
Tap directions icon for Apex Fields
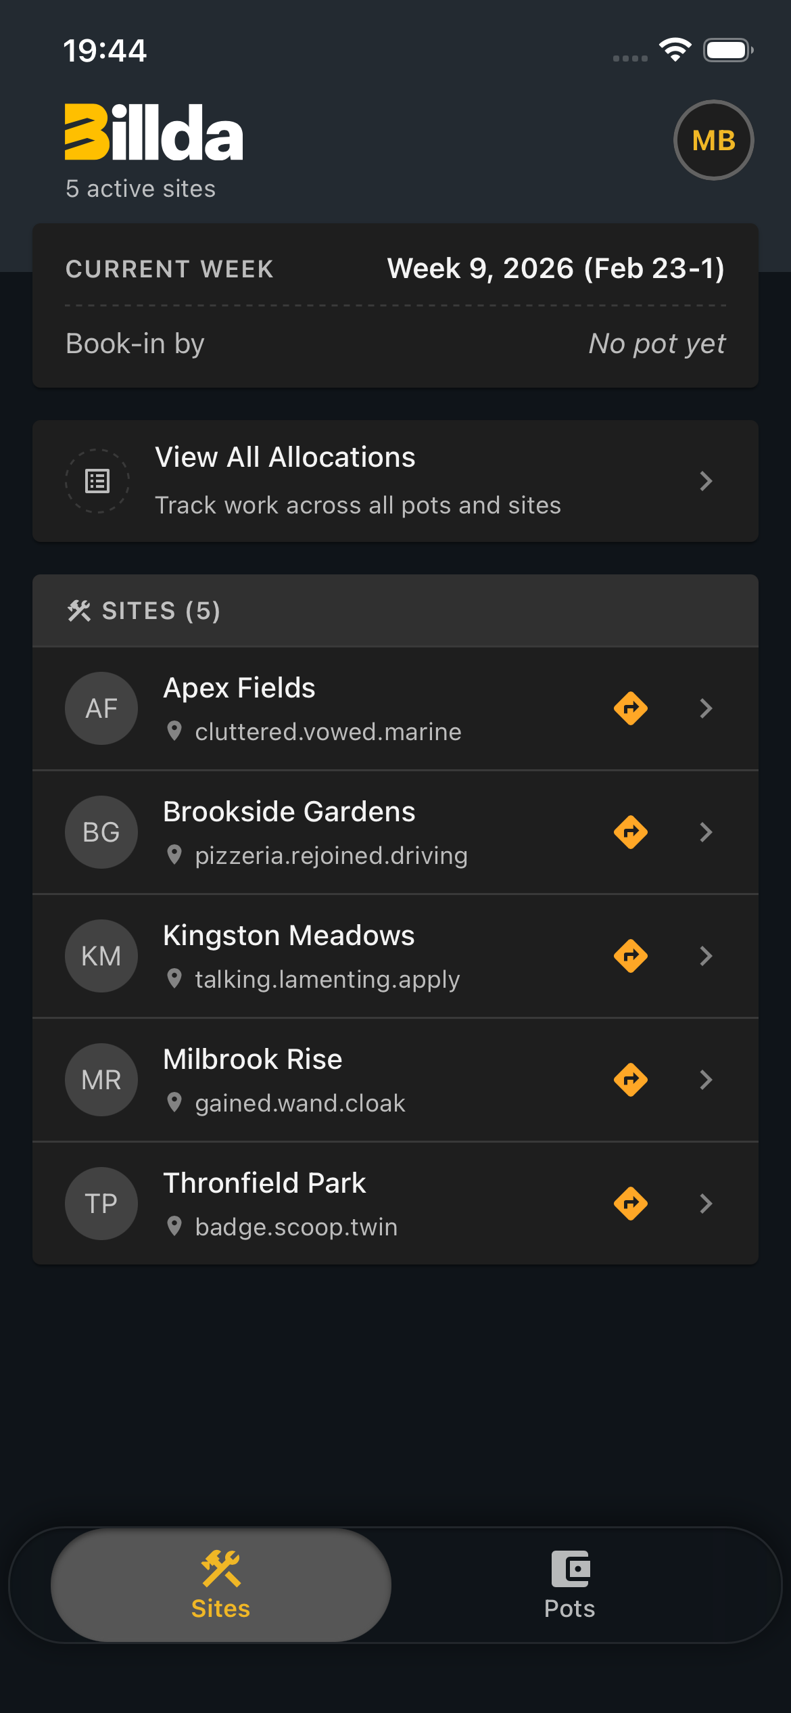(630, 708)
